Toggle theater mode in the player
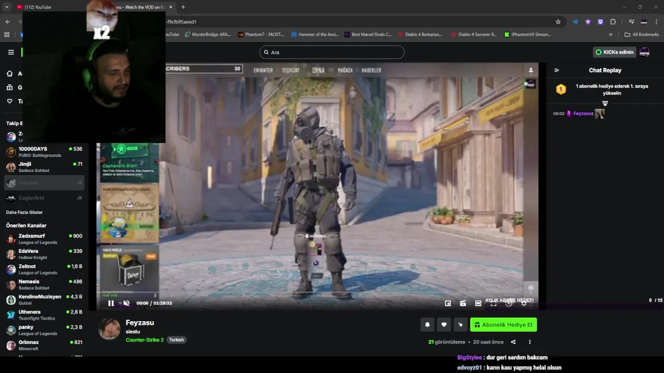This screenshot has height=373, width=664. coord(478,303)
